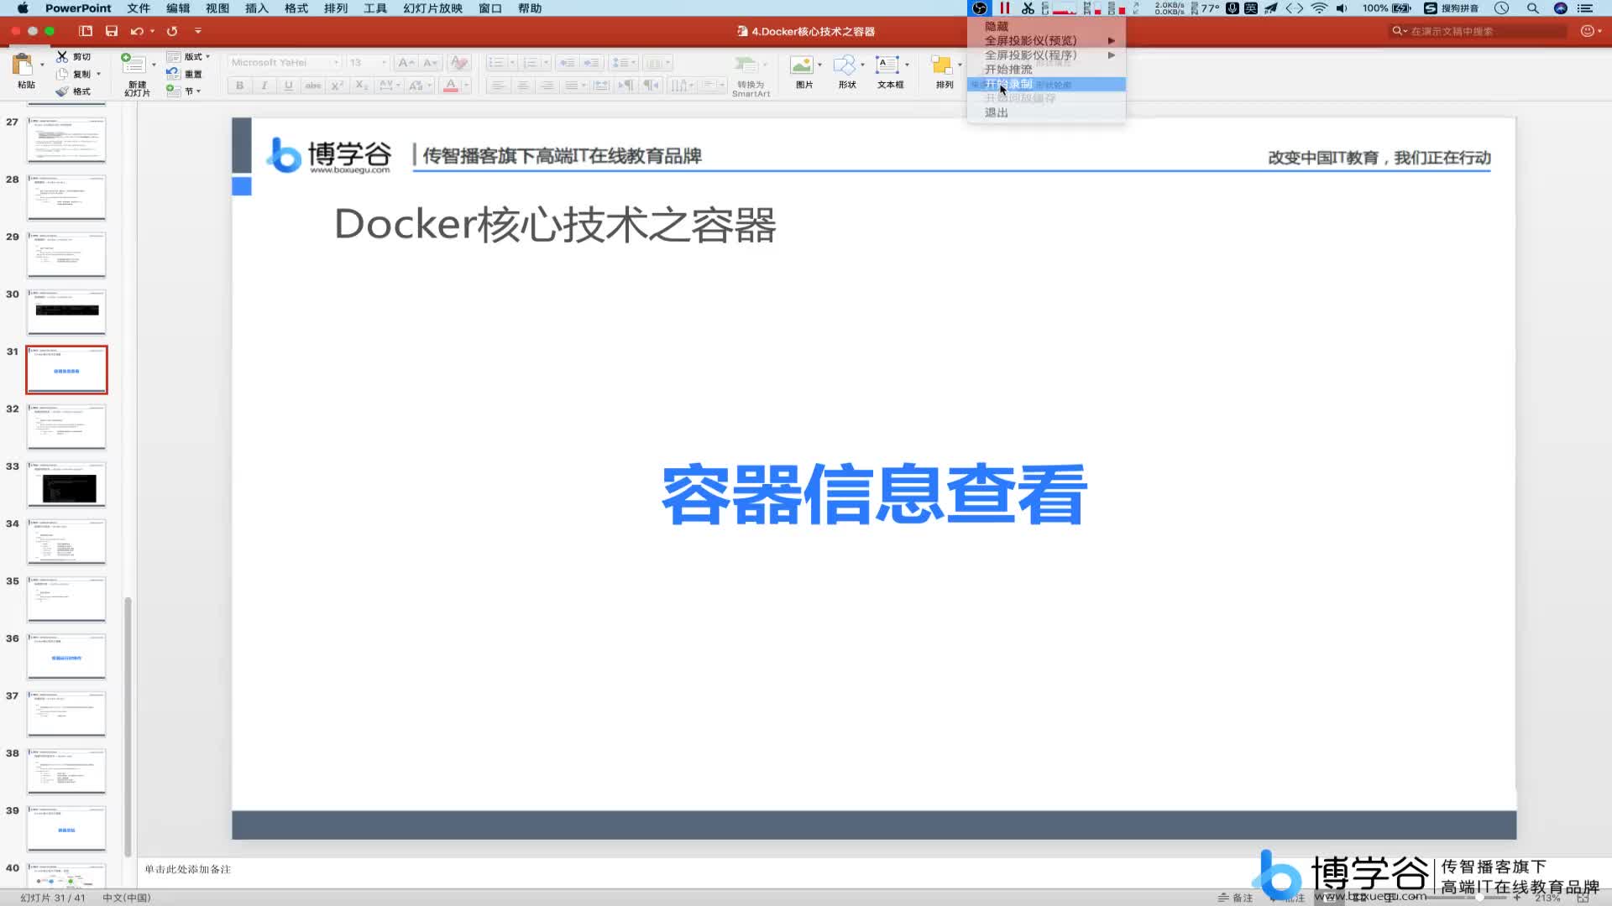1612x906 pixels.
Task: Select the Format painter (格式) brush
Action: coord(62,91)
